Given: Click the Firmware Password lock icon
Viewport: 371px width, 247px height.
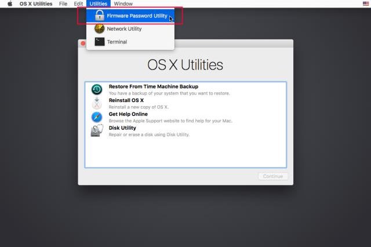Looking at the screenshot, I should click(100, 16).
